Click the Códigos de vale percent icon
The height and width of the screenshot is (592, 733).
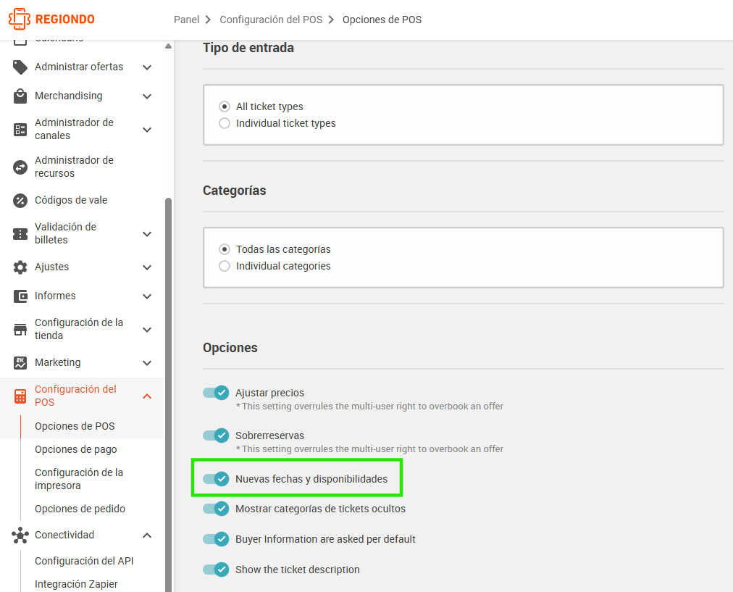tap(20, 201)
